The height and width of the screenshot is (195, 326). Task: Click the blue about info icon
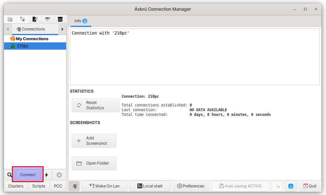291,186
